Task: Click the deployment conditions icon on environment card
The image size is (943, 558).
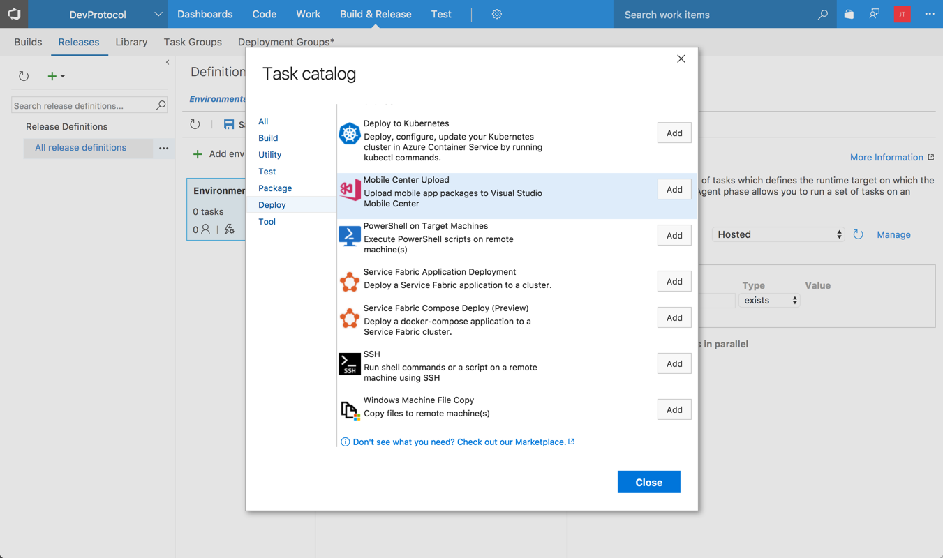Action: click(229, 229)
